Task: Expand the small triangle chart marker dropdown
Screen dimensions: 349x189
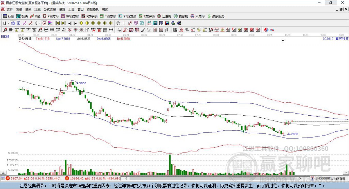Action: [x=283, y=41]
